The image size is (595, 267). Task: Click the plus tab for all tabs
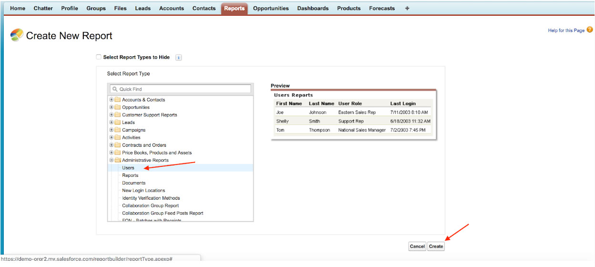[407, 8]
